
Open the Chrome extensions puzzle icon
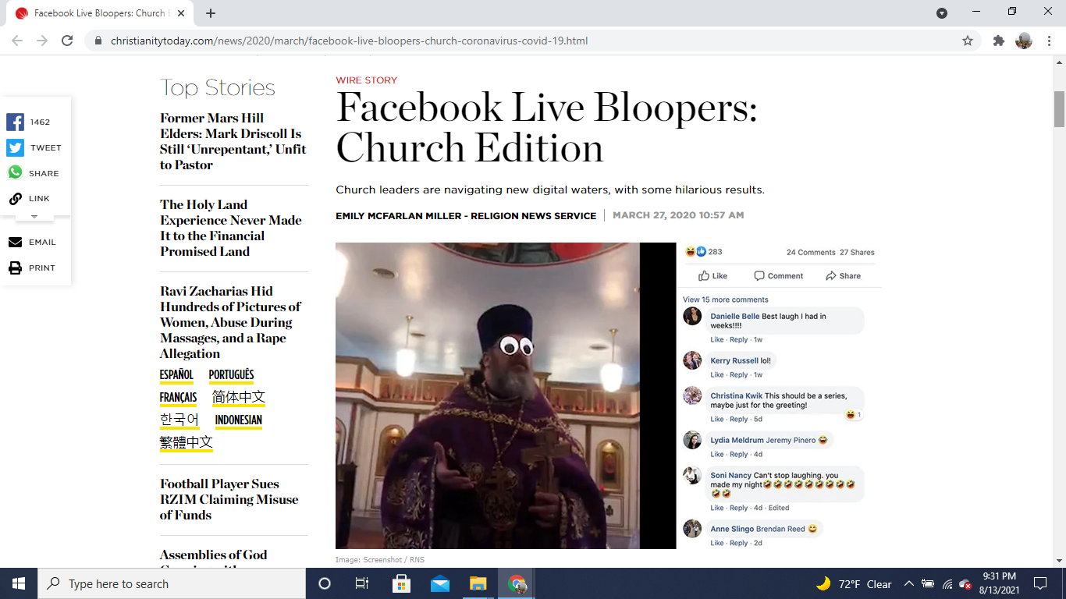(998, 41)
